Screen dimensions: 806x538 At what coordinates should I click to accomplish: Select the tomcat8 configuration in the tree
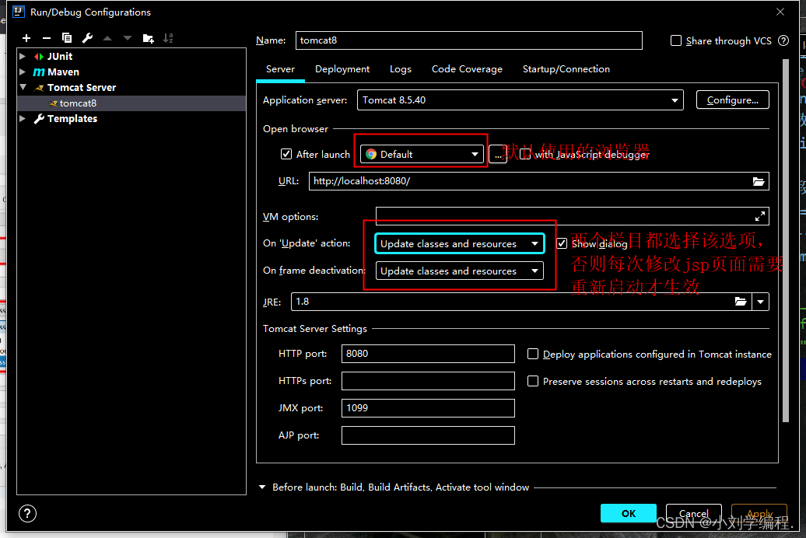point(131,103)
